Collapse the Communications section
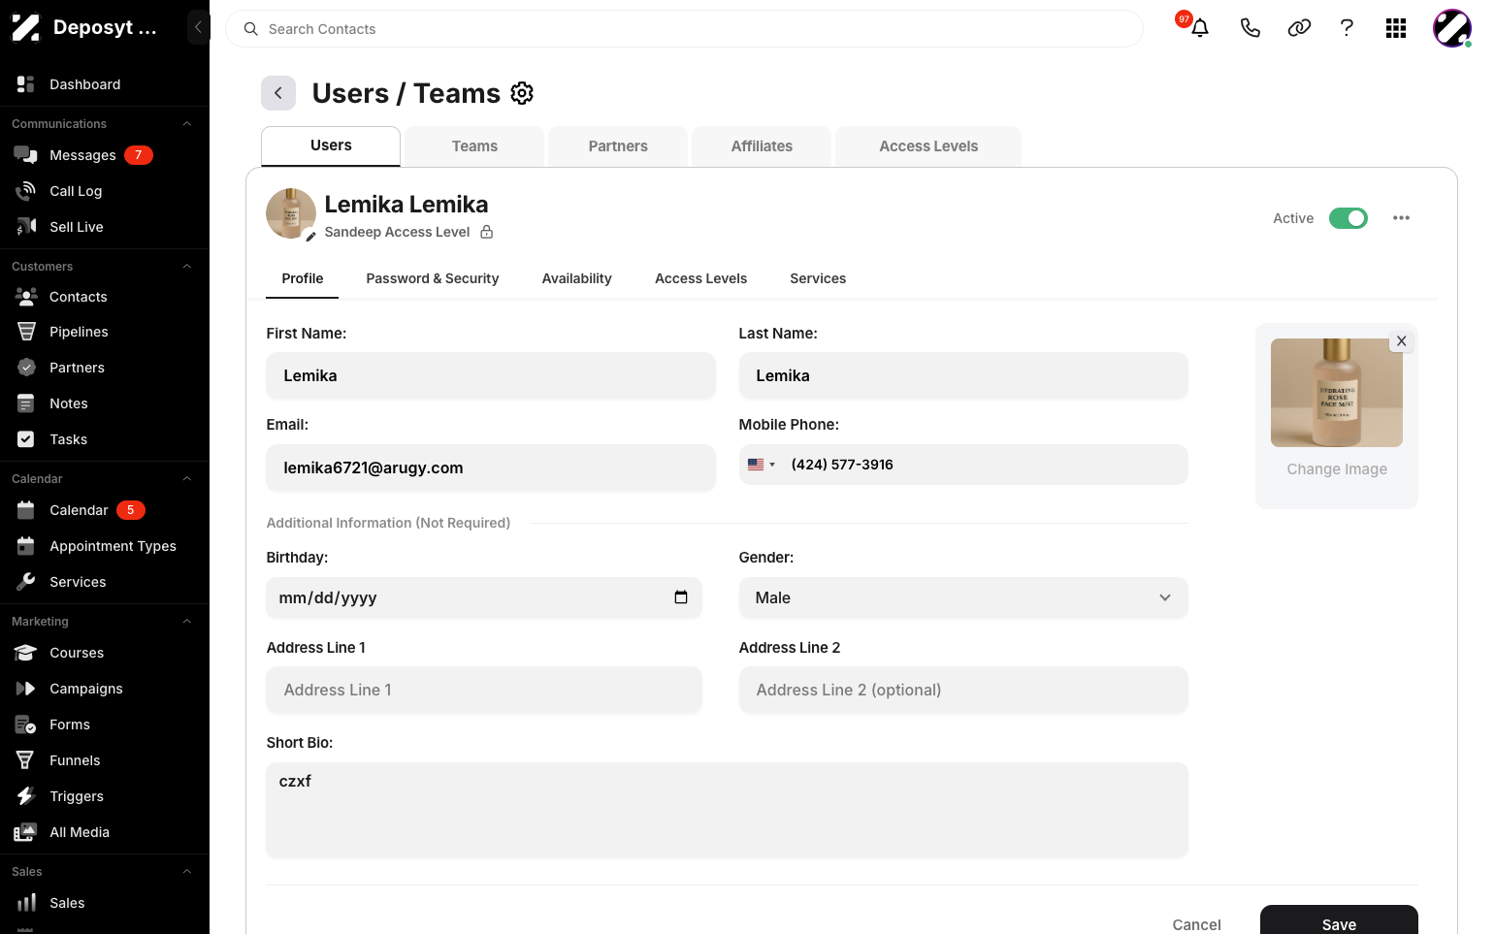Image resolution: width=1495 pixels, height=934 pixels. tap(187, 124)
